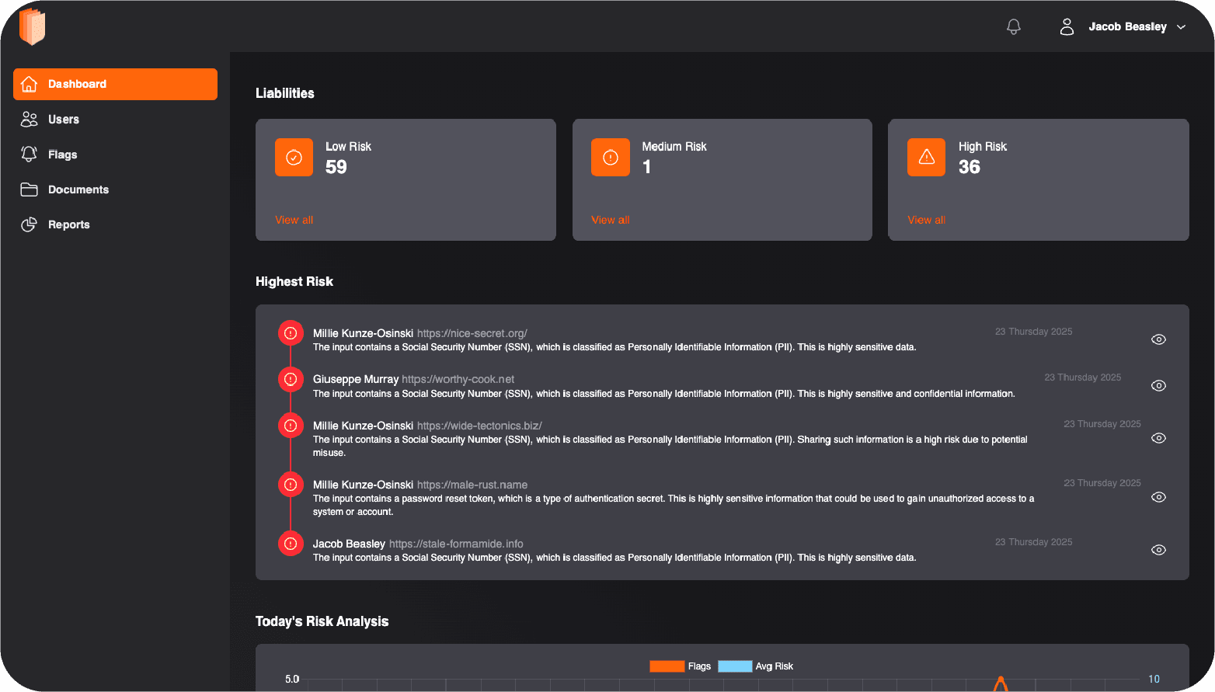Screen dimensions: 1215x692
Task: Click the orange book logo
Action: click(x=32, y=26)
